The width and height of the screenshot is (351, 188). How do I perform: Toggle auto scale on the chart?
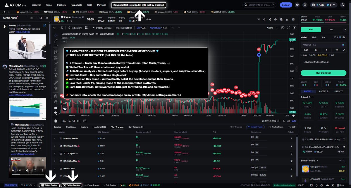pos(294,121)
